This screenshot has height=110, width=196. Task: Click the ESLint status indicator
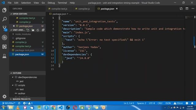point(178,103)
